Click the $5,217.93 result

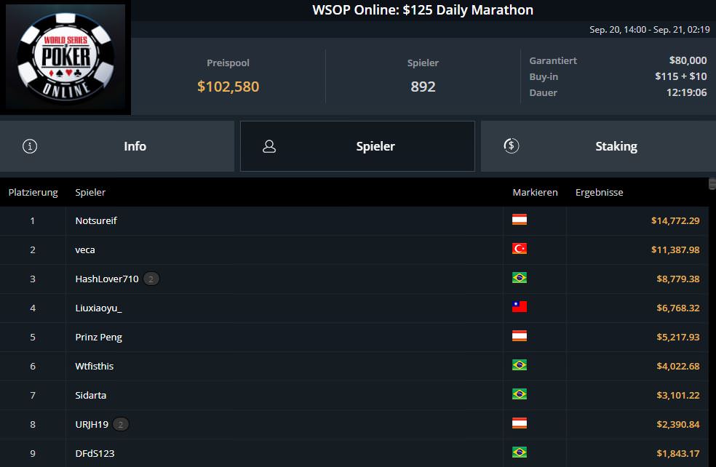(678, 338)
